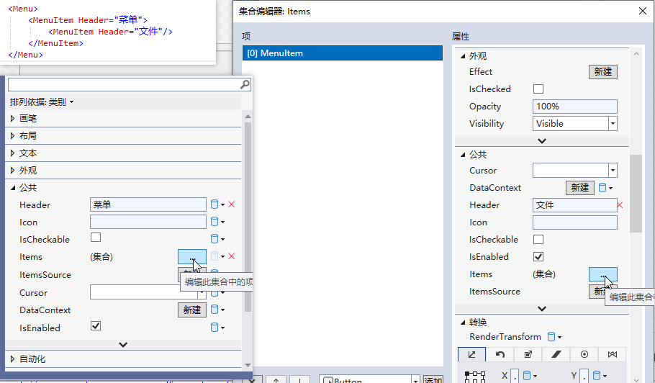
Task: Open RenderTransform property marker menu
Action: pyautogui.click(x=554, y=336)
